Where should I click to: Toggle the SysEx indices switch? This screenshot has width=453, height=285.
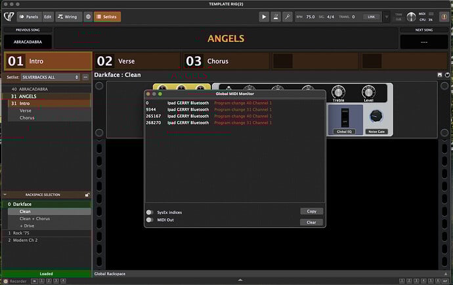click(x=150, y=212)
